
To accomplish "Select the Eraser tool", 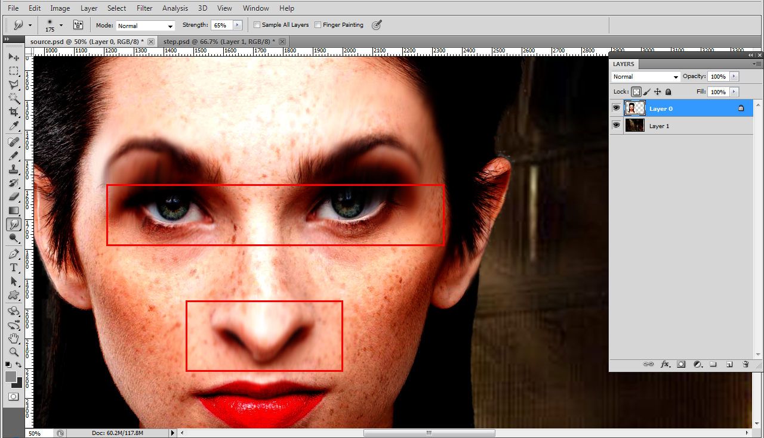I will point(14,197).
